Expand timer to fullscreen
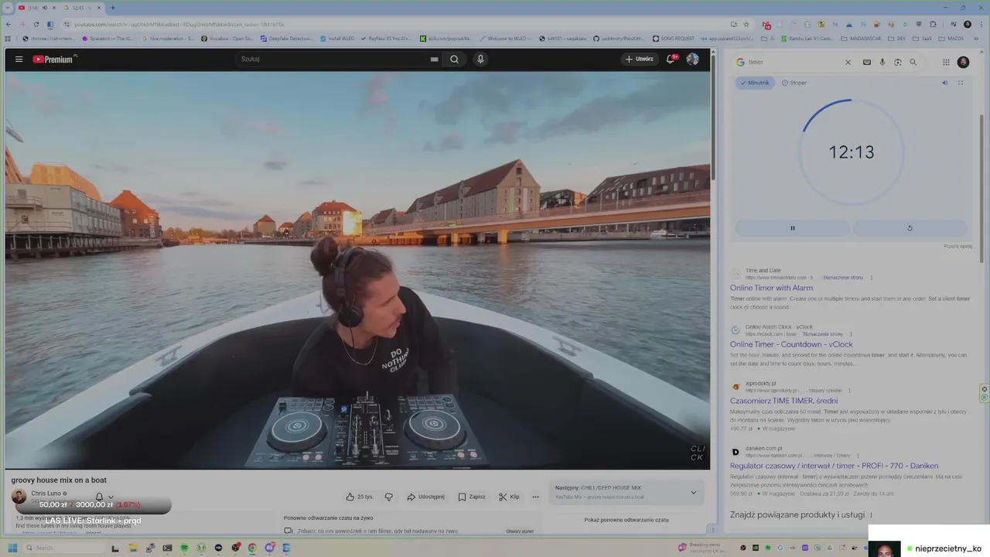Image resolution: width=990 pixels, height=557 pixels. [x=961, y=83]
